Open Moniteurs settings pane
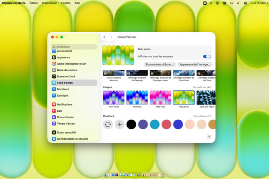This screenshot has height=179, width=269. click(x=63, y=89)
